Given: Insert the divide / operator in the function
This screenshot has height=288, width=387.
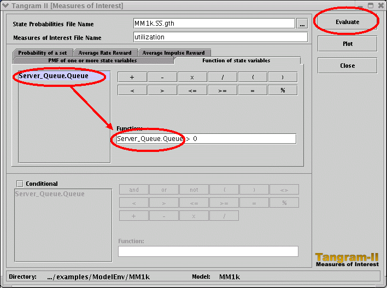Looking at the screenshot, I should point(222,77).
